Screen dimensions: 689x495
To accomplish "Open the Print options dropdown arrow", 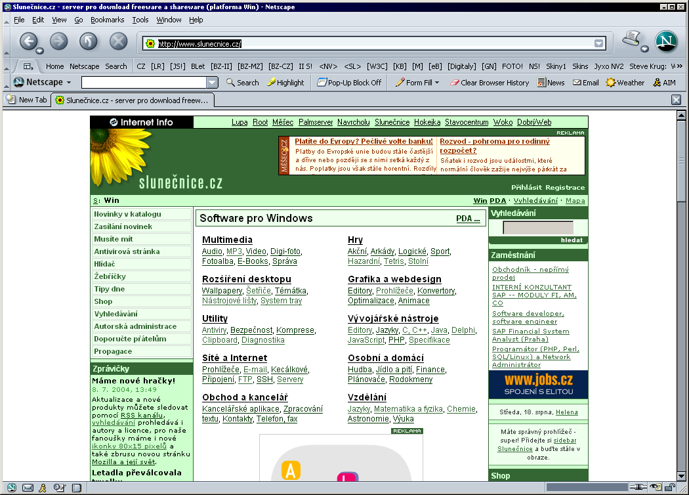I will [644, 49].
